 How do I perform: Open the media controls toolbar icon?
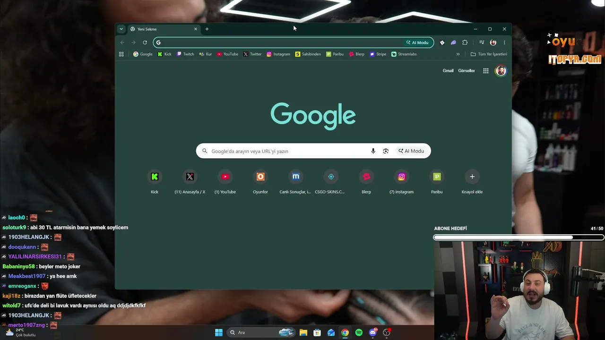pos(482,42)
